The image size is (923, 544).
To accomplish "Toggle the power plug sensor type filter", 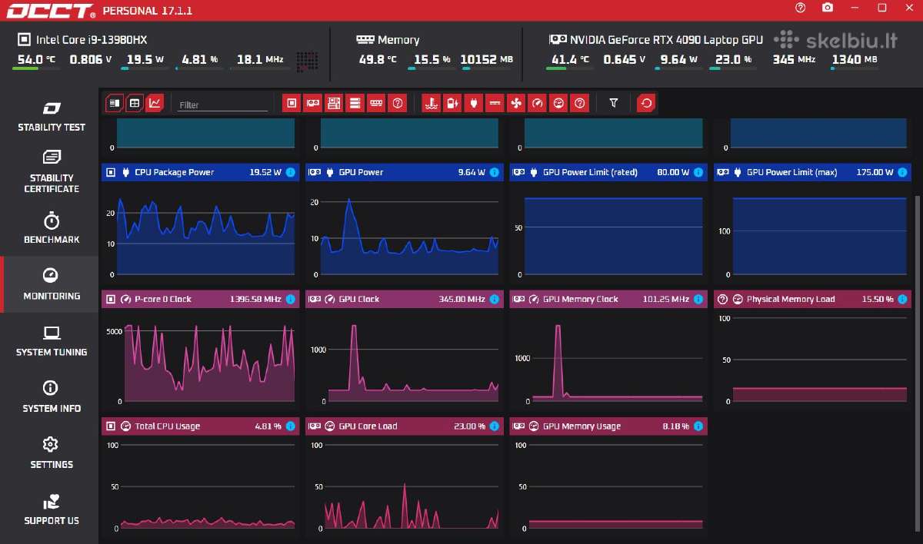I will [474, 102].
